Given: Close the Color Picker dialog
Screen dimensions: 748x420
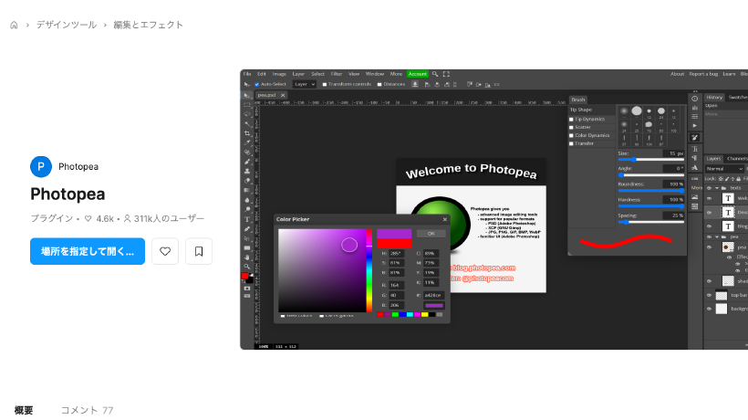Looking at the screenshot, I should (x=444, y=219).
